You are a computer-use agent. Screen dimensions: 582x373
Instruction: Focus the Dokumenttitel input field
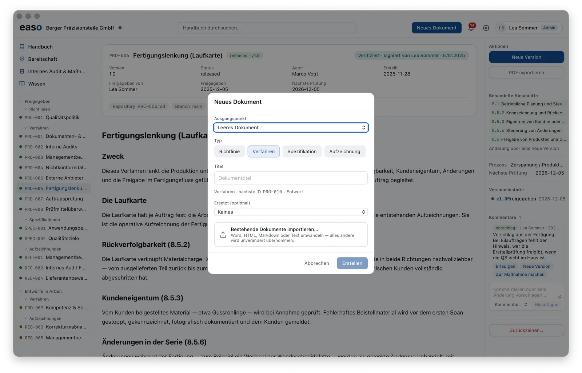pos(291,178)
